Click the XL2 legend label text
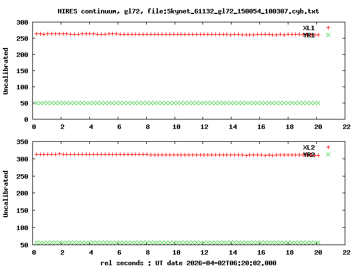Viewport: 357px width, 268px height. (308, 147)
